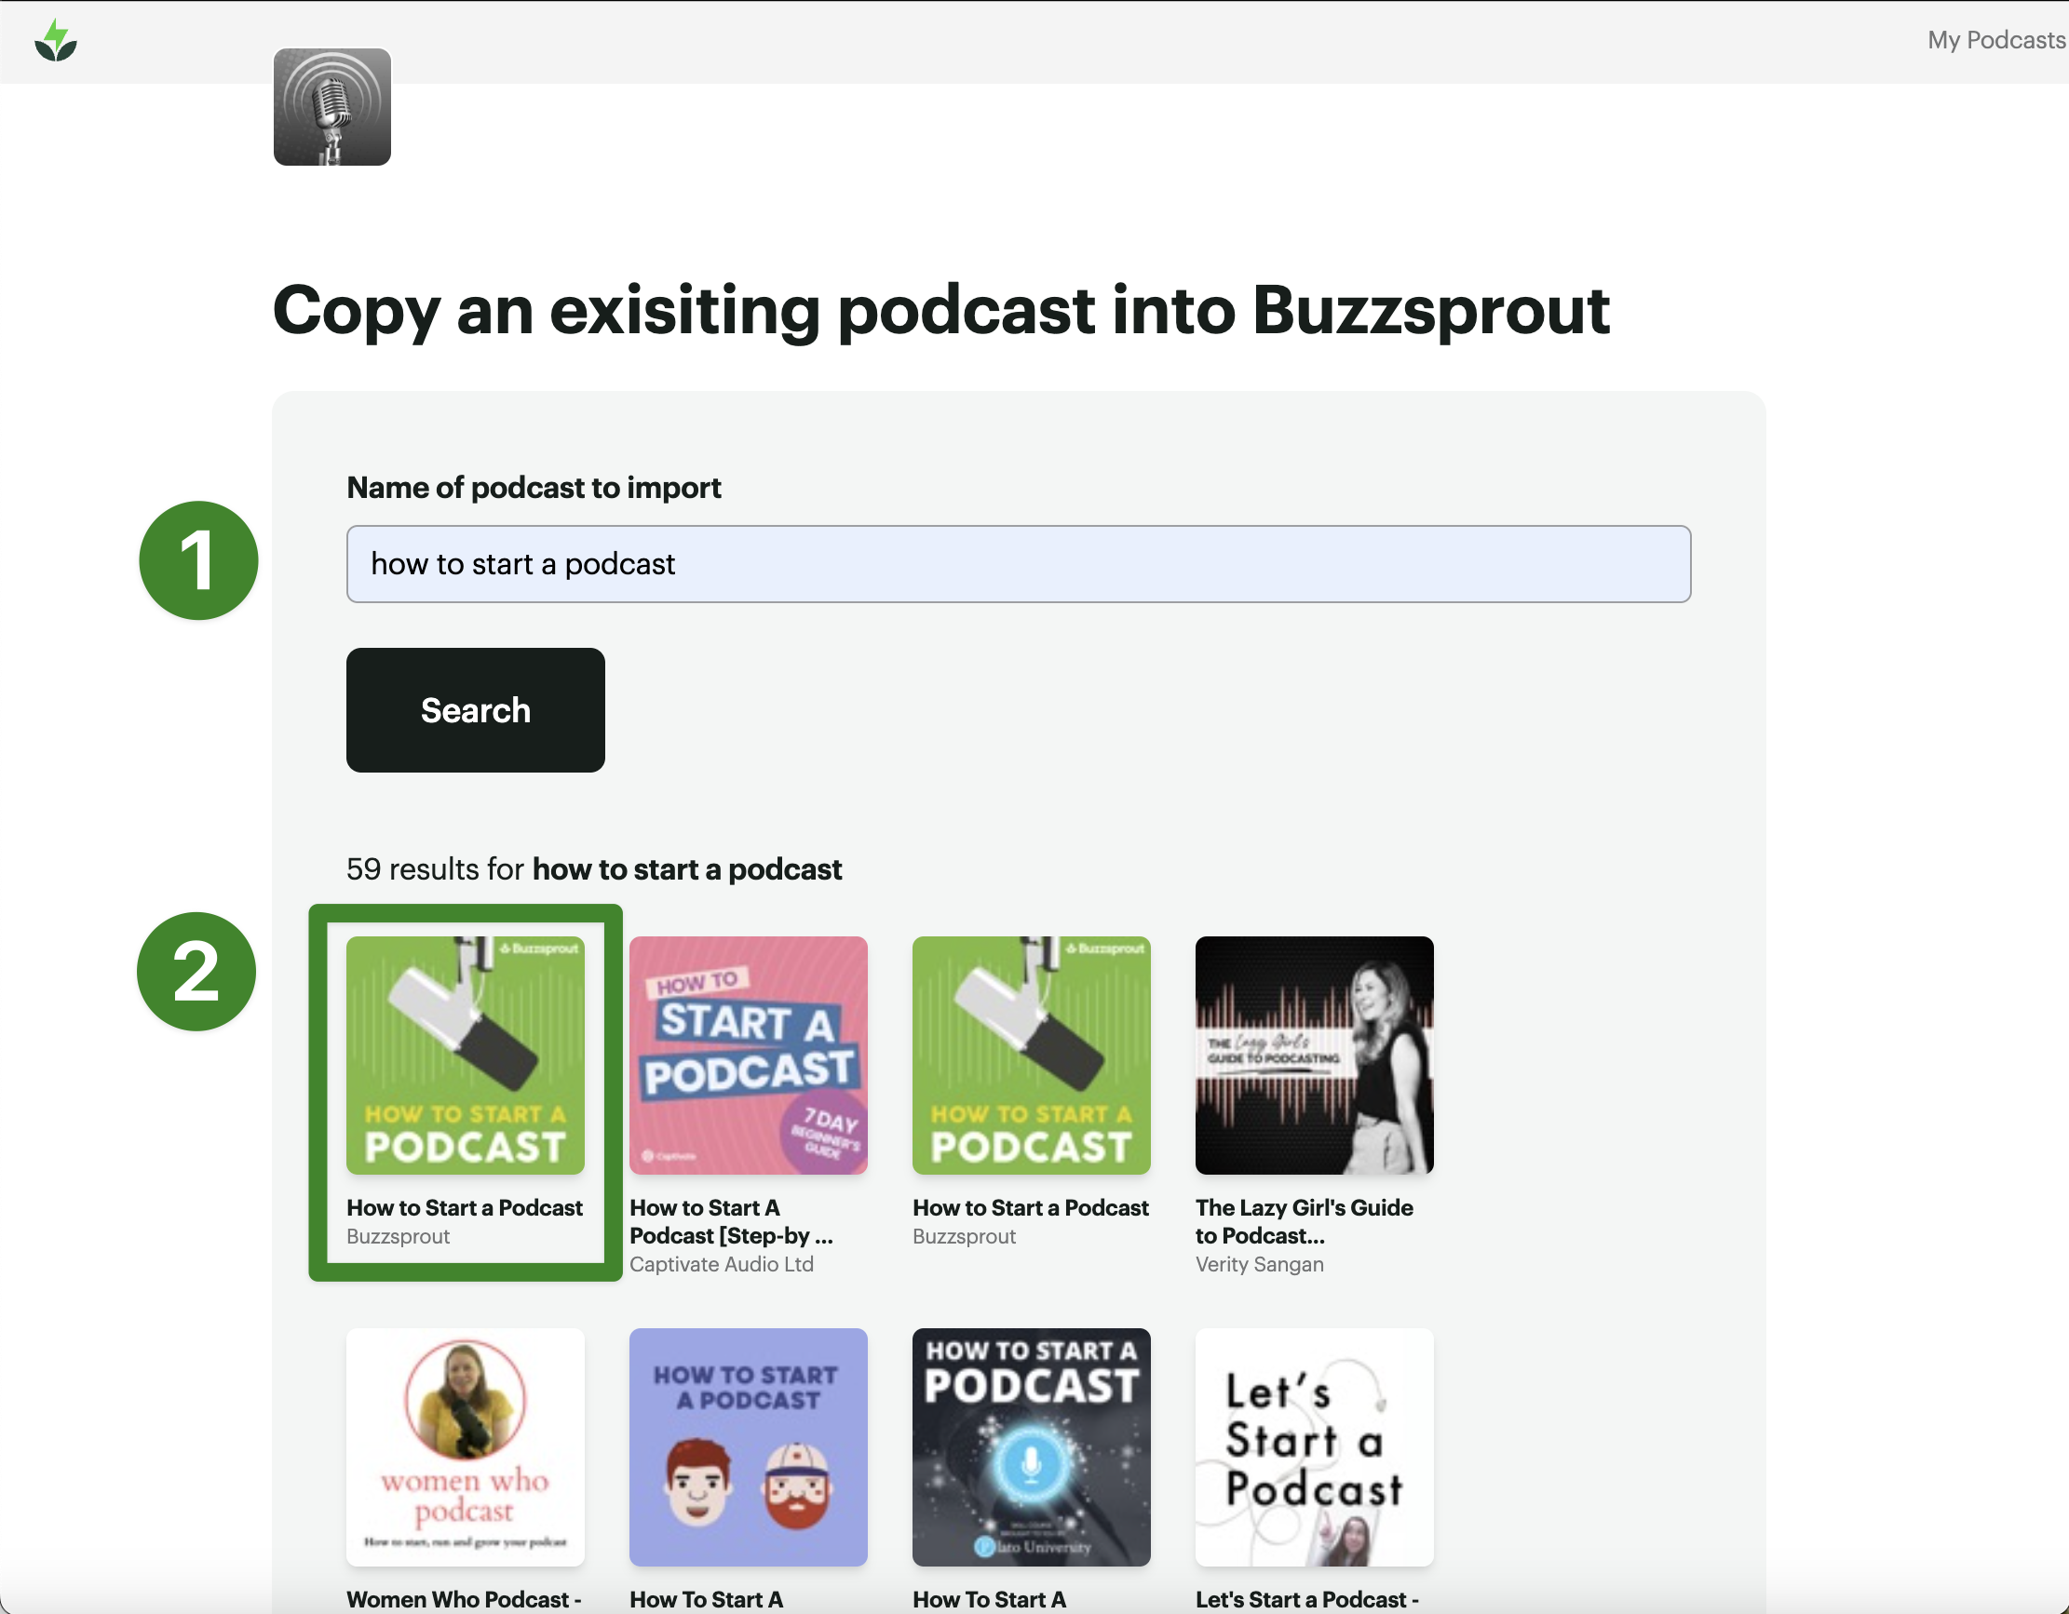Image resolution: width=2069 pixels, height=1614 pixels.
Task: Select purple two-faces How To Start cover
Action: tap(748, 1446)
